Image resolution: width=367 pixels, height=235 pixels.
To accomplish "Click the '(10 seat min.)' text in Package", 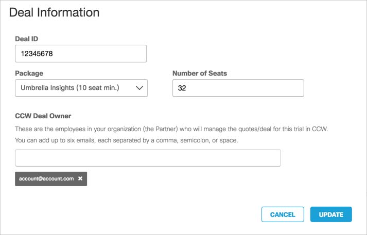I will click(98, 88).
